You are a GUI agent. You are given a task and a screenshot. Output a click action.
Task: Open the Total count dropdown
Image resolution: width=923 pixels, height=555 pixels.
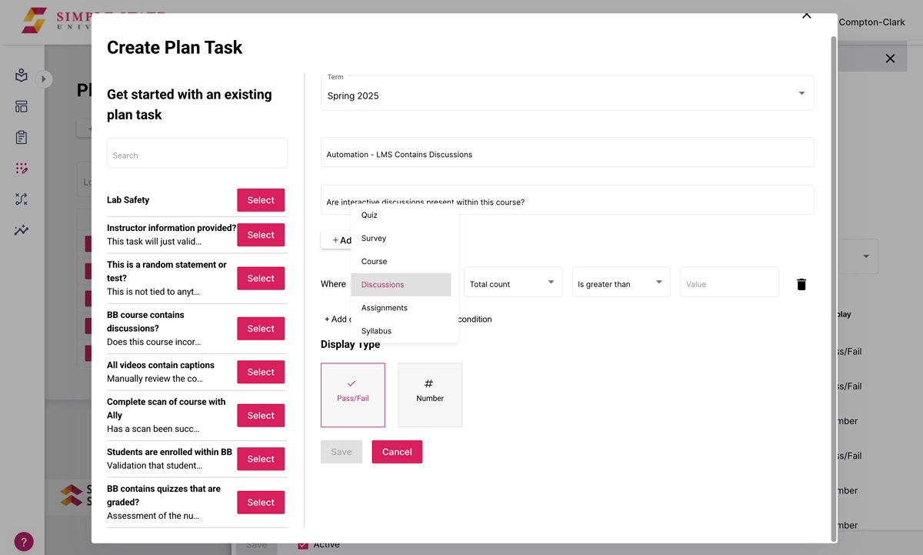[512, 282]
